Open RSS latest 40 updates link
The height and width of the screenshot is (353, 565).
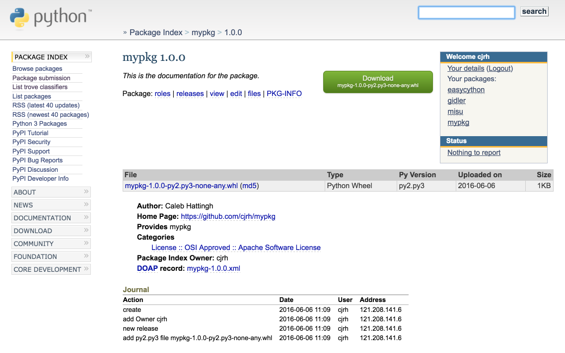pyautogui.click(x=46, y=105)
